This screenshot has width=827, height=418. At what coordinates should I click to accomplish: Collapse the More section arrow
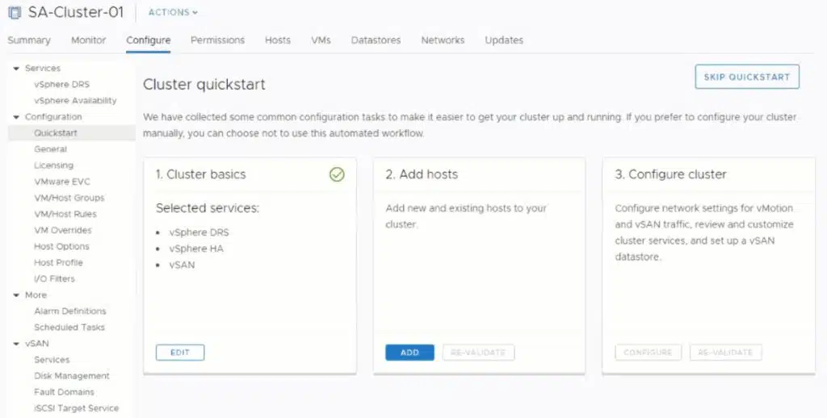click(x=16, y=295)
